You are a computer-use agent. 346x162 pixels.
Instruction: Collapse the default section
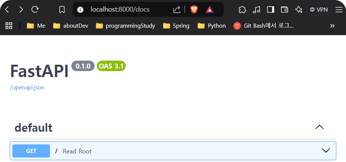point(319,127)
